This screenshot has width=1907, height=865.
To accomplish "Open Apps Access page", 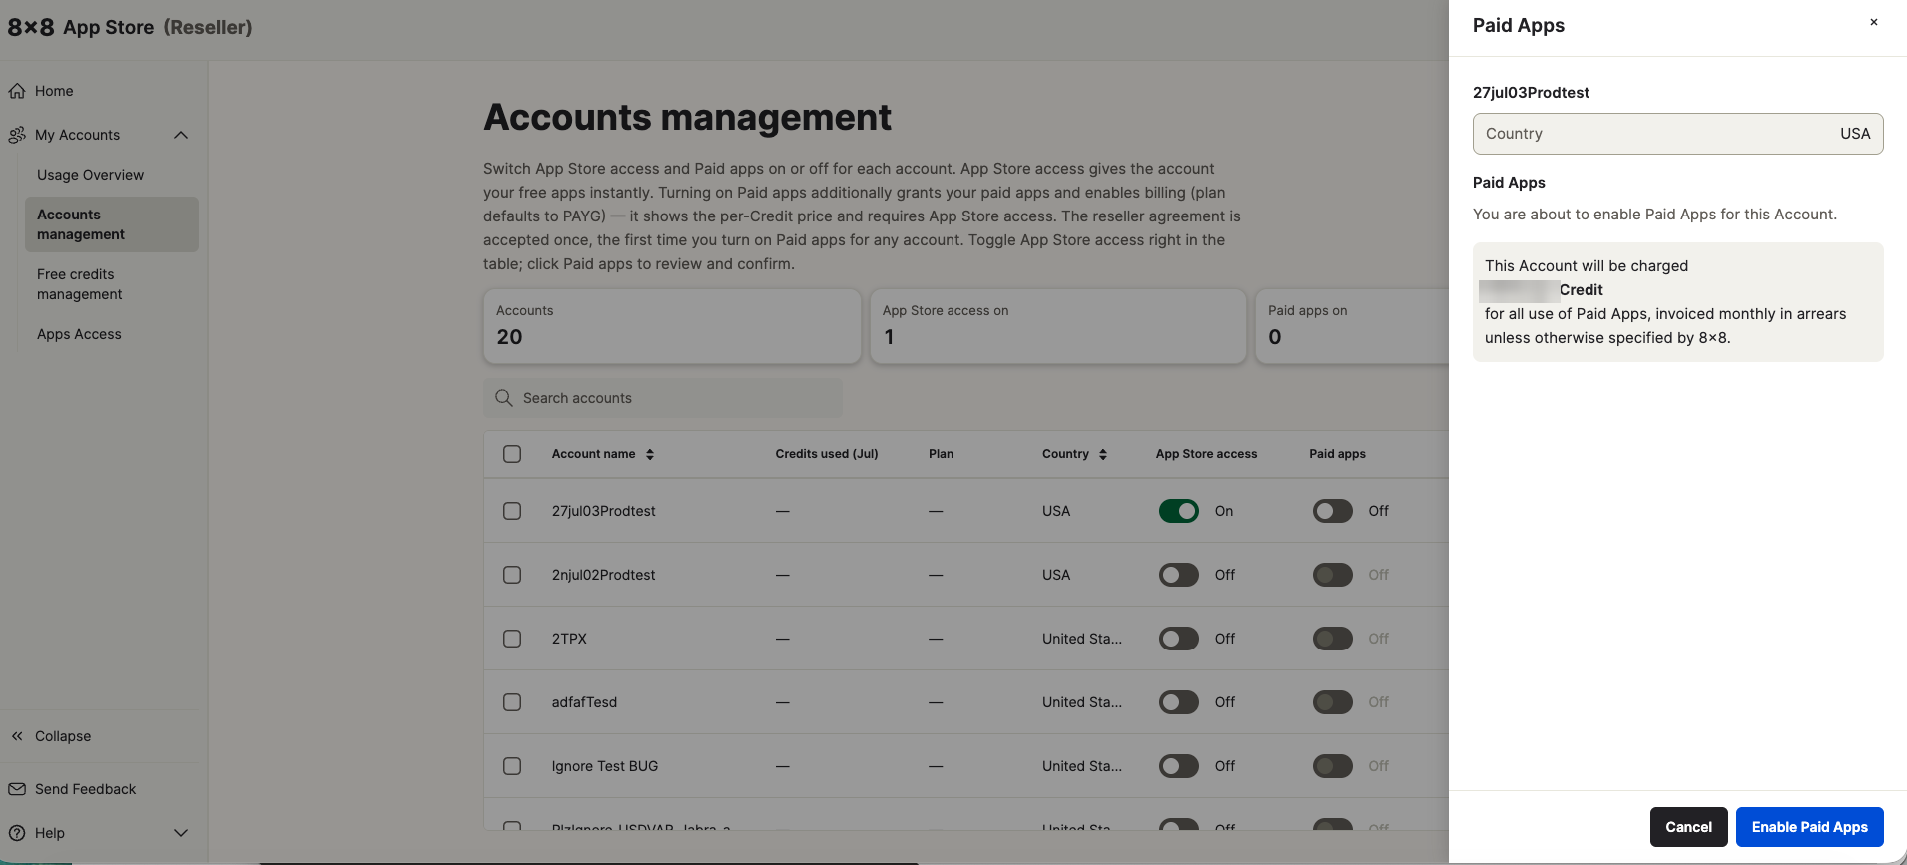I will (79, 334).
